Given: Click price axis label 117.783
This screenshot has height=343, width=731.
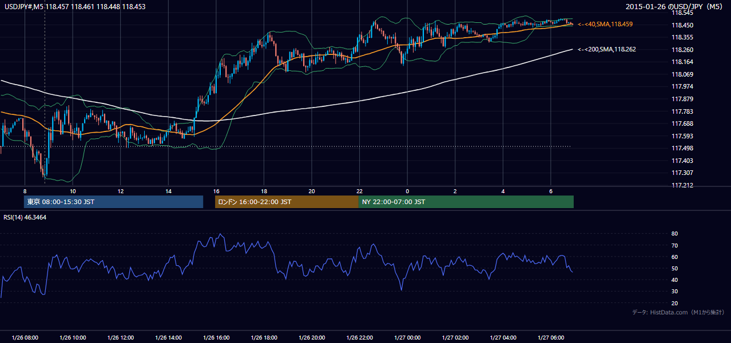Looking at the screenshot, I should point(682,111).
